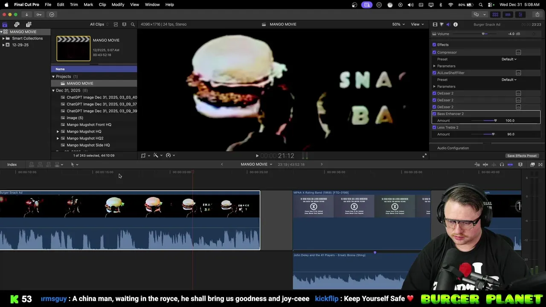This screenshot has width=546, height=307.
Task: Click Save Effects Preset button
Action: [522, 156]
